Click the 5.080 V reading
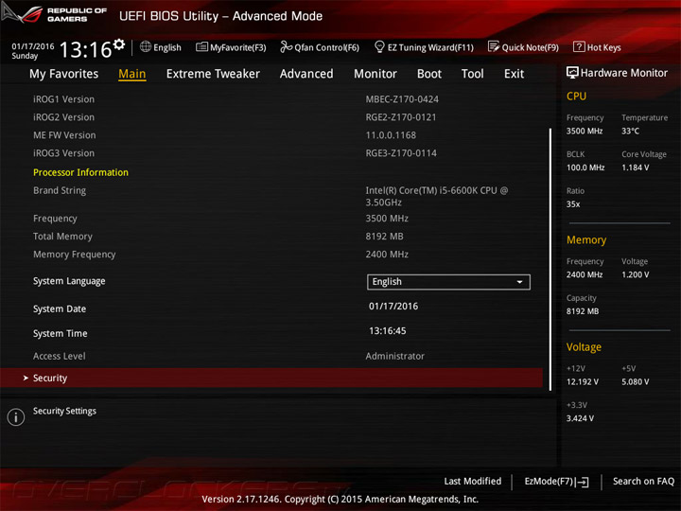Viewport: 681px width, 511px height. [635, 382]
